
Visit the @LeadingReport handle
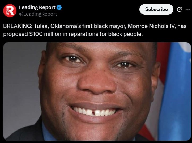pyautogui.click(x=38, y=14)
